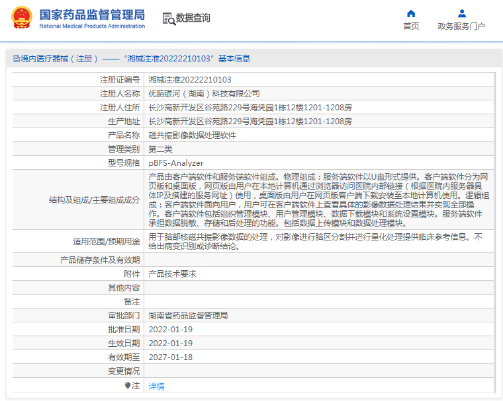503x401 pixels.
Task: Click 产品名称 row label
Action: [x=124, y=135]
